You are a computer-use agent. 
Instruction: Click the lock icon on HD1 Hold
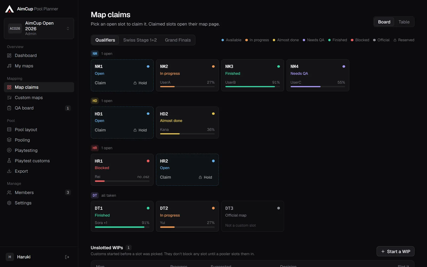coord(135,130)
